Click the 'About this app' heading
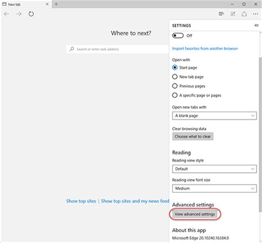The height and width of the screenshot is (243, 262). (x=189, y=230)
